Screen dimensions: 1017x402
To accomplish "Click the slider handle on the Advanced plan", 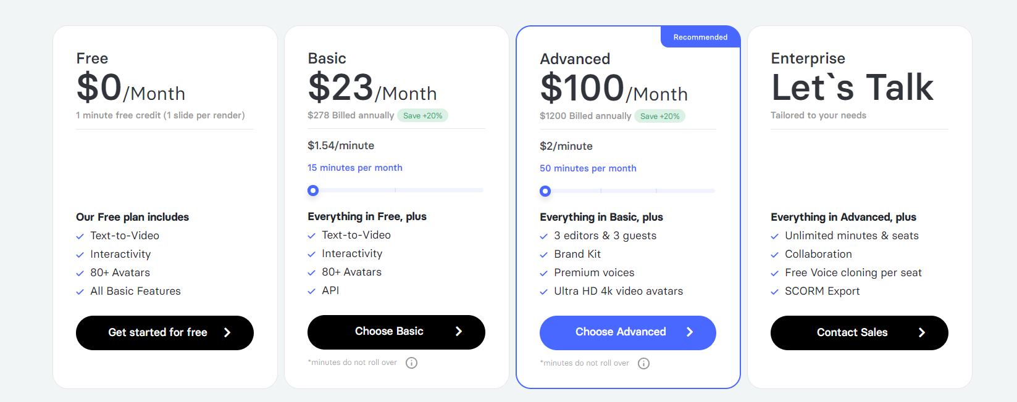I will coord(545,191).
